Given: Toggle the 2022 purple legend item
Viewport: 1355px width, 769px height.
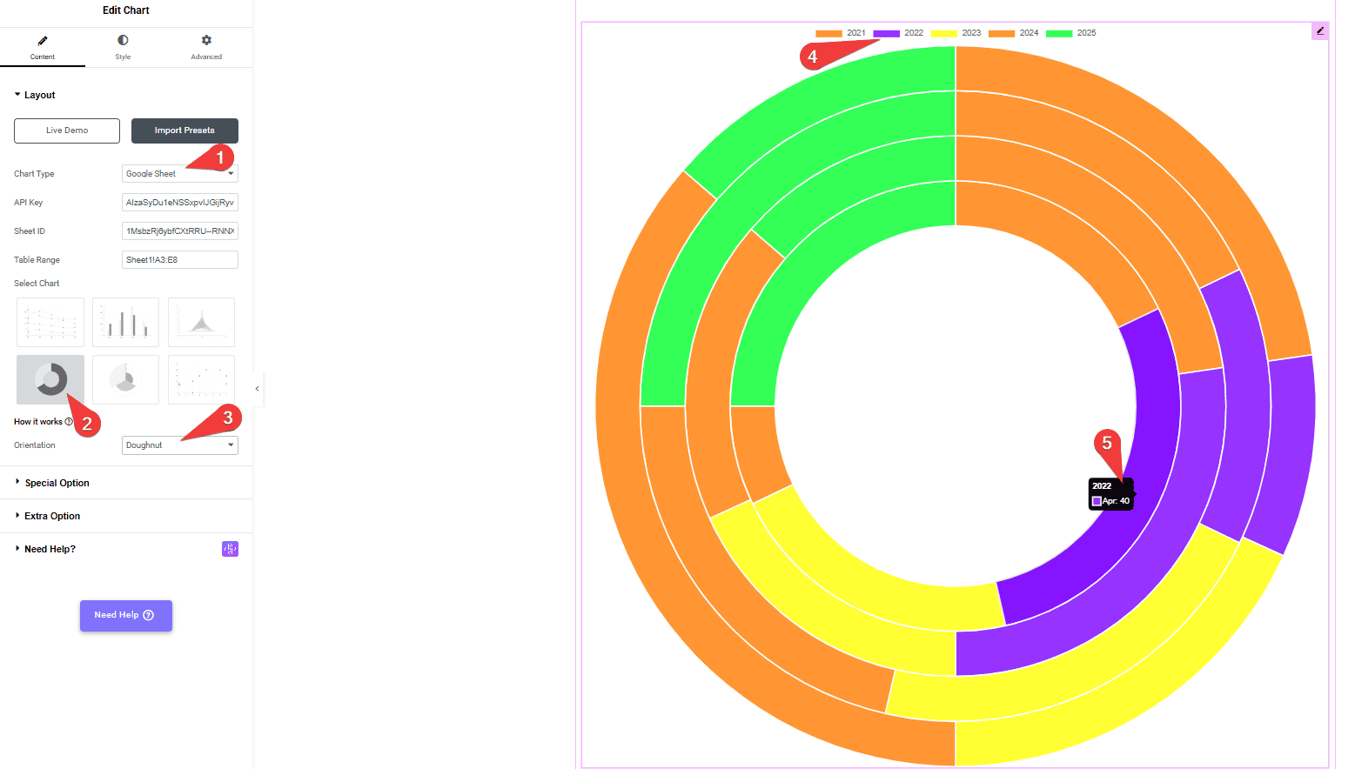Looking at the screenshot, I should 898,33.
